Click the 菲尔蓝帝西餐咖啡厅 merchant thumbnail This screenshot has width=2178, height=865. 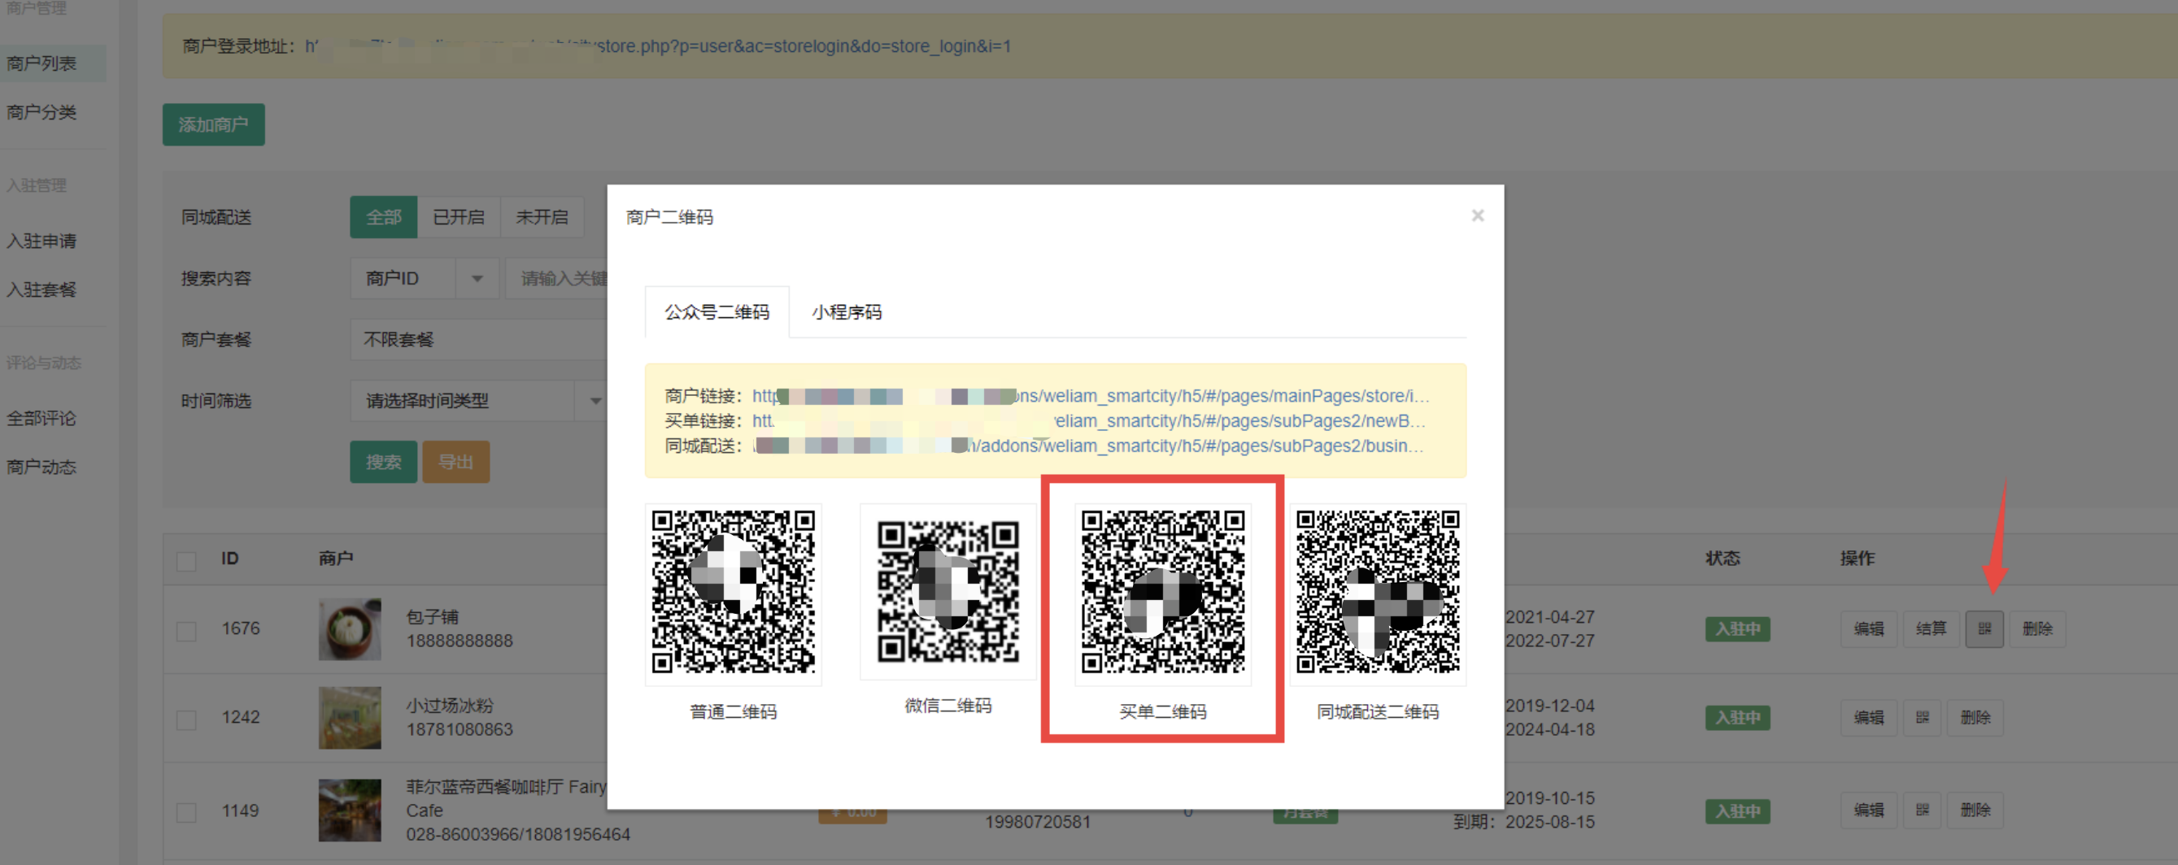pyautogui.click(x=349, y=810)
